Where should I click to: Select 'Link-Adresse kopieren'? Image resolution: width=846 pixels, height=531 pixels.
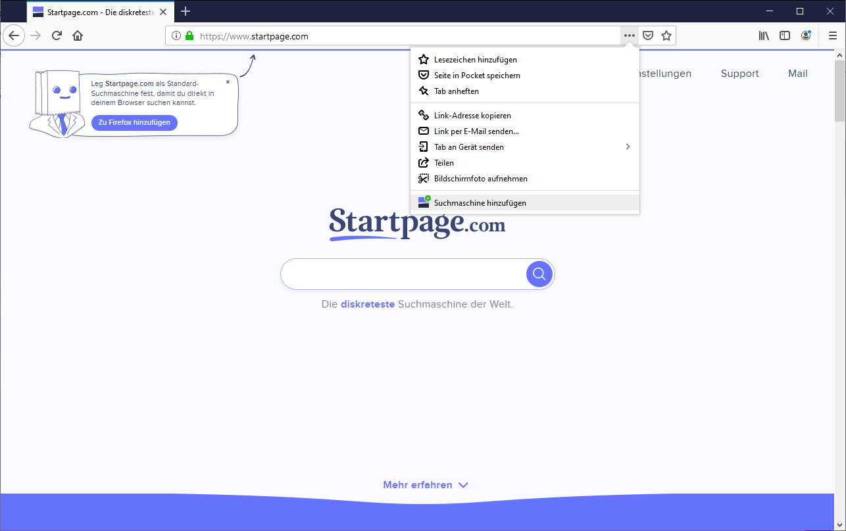click(x=525, y=116)
